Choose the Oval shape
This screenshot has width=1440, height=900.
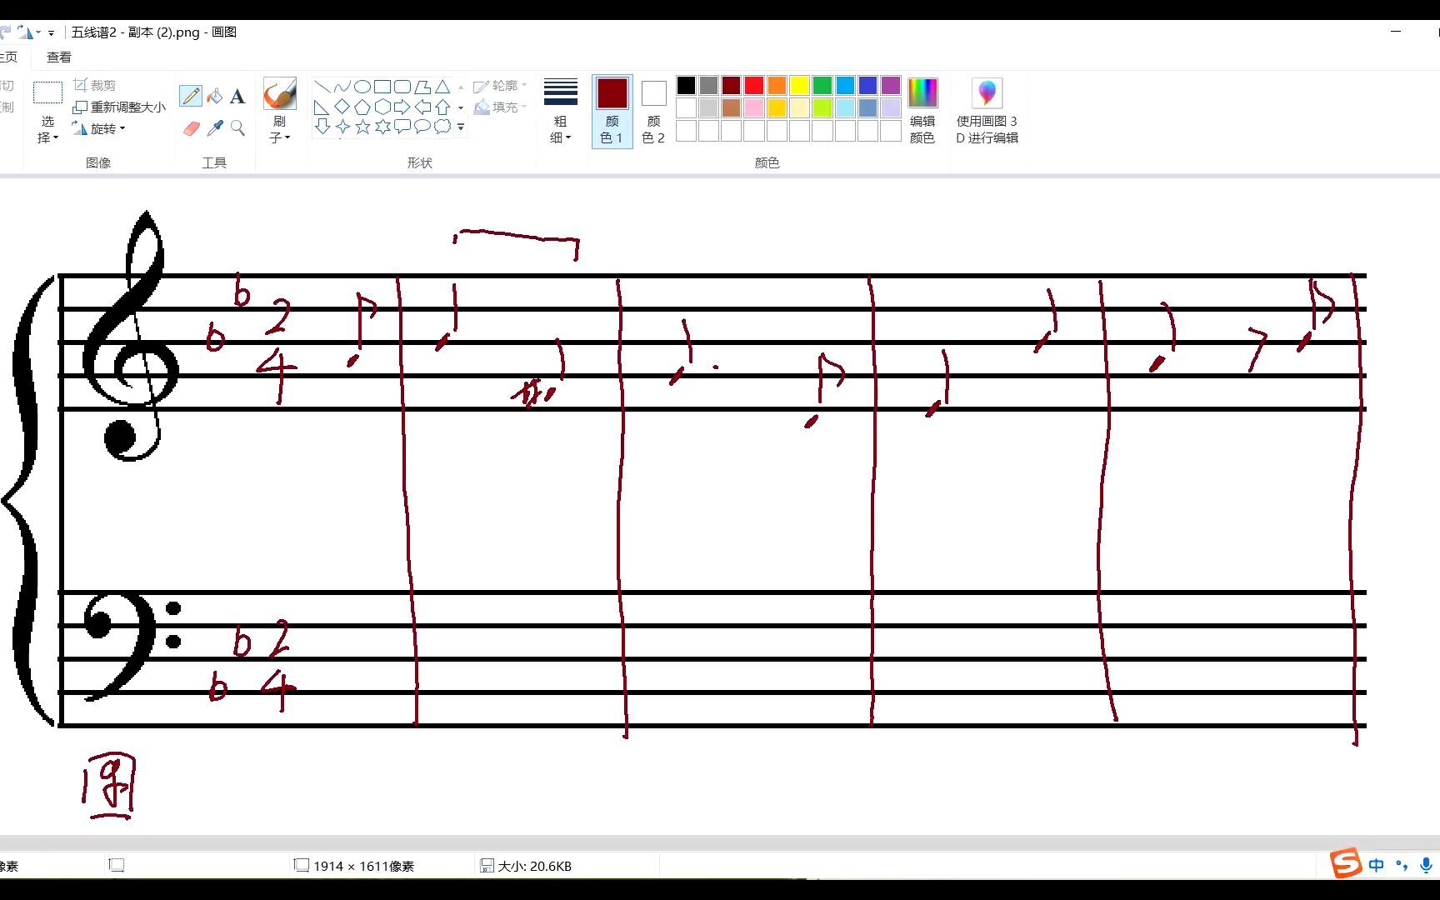pyautogui.click(x=362, y=87)
